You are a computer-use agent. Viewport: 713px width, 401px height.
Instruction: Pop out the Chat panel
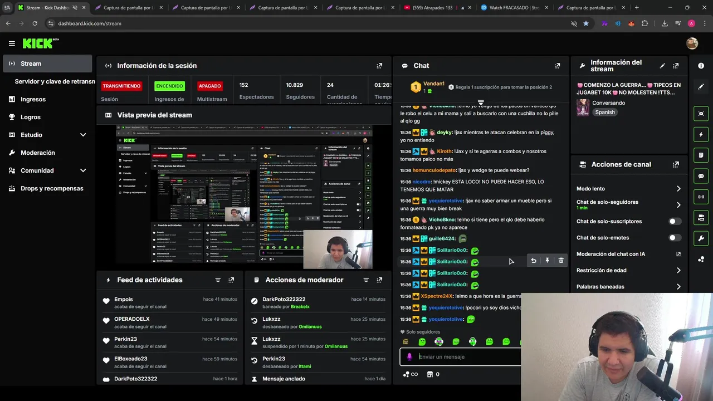click(x=557, y=66)
